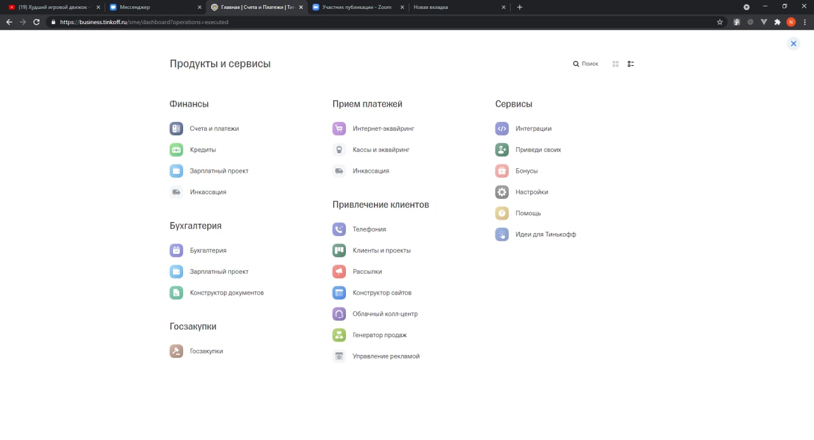Click the Управление рекламой icon

click(339, 356)
